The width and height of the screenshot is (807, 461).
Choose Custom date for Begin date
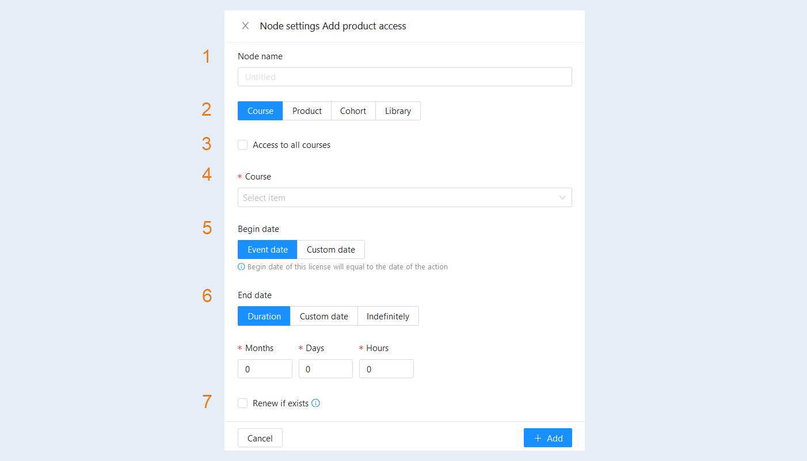coord(330,250)
